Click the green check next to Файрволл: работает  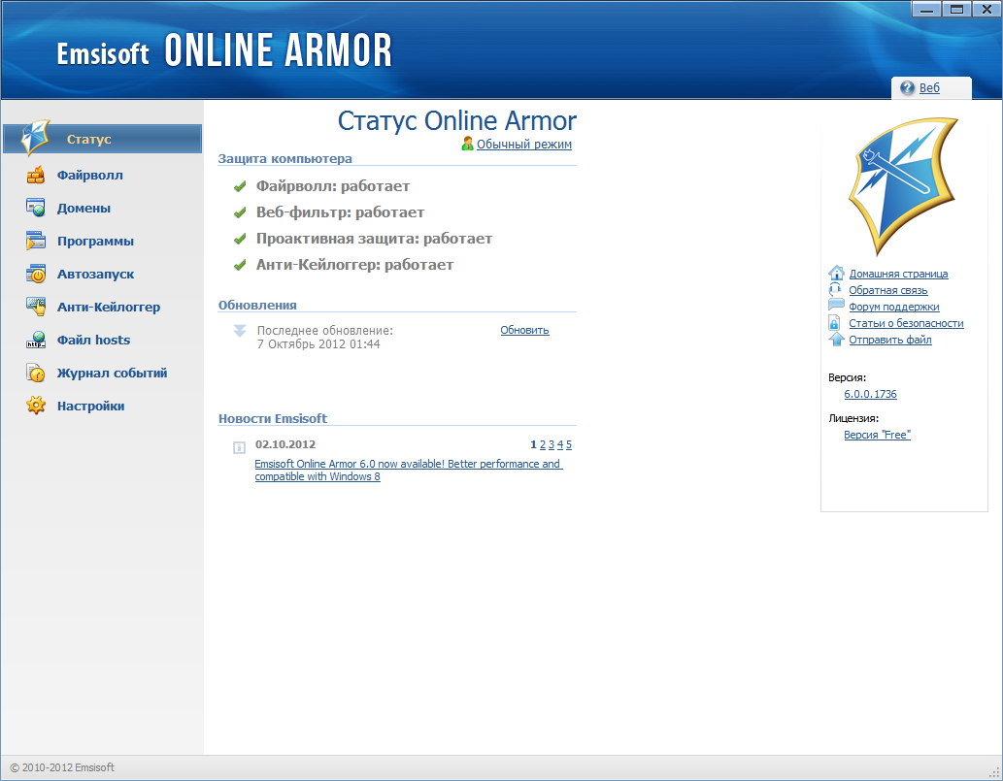tap(240, 186)
